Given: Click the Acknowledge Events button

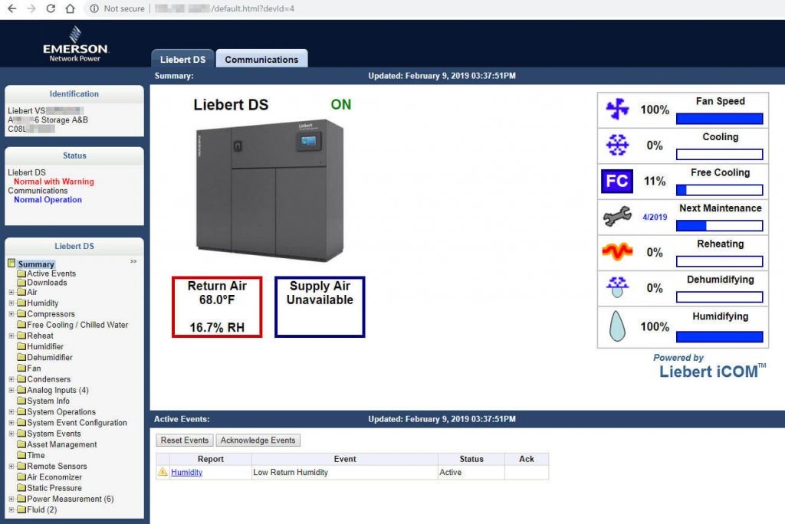Looking at the screenshot, I should pos(258,440).
